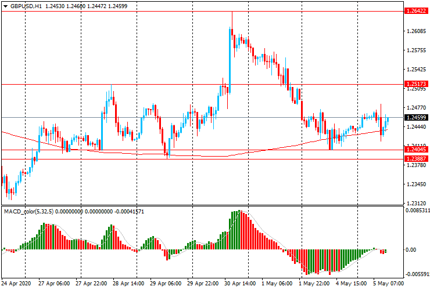Viewport: 430px width, 290px height.
Task: Click the 24 Apr 2020 date label
Action: [x=16, y=284]
